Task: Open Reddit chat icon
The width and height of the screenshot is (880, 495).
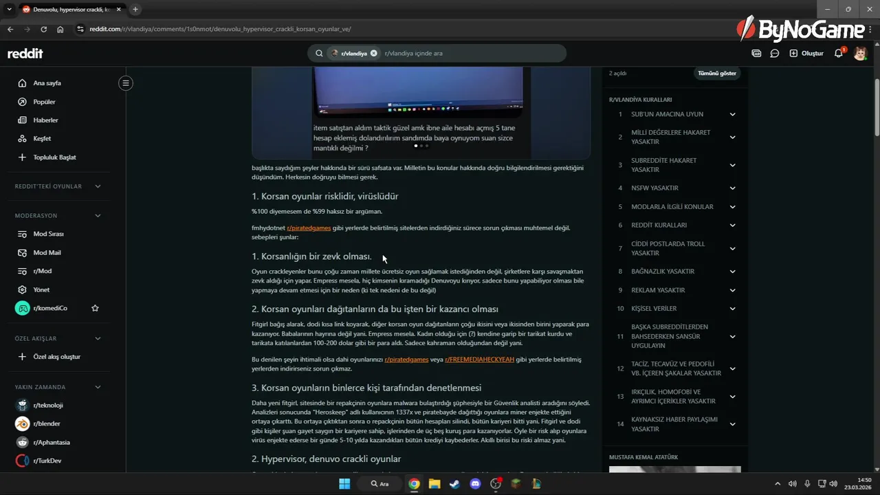Action: tap(775, 53)
